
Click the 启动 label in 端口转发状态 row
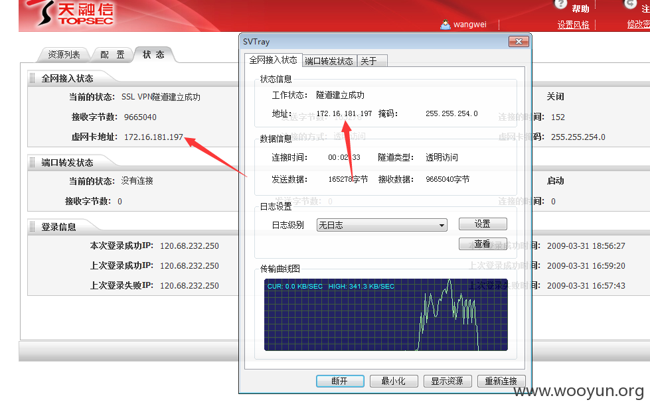pos(556,180)
